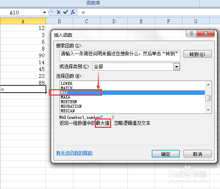Viewport: 220px width, 189px height.
Task: Open the 有关该函数的帮助 help link
Action: (x=74, y=153)
